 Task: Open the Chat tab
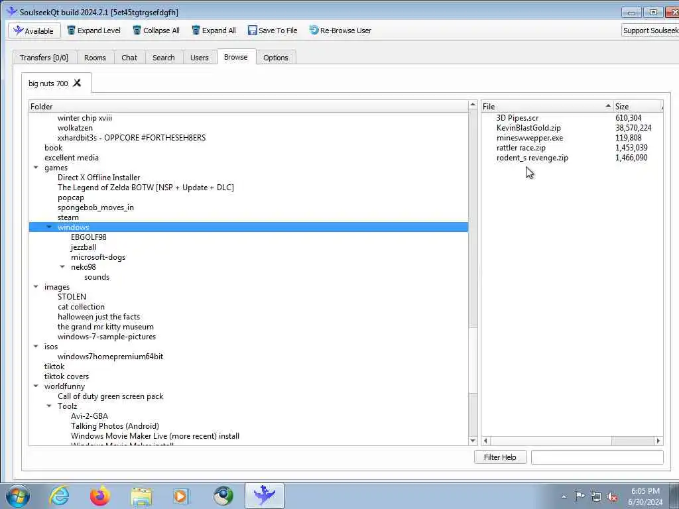click(x=129, y=58)
